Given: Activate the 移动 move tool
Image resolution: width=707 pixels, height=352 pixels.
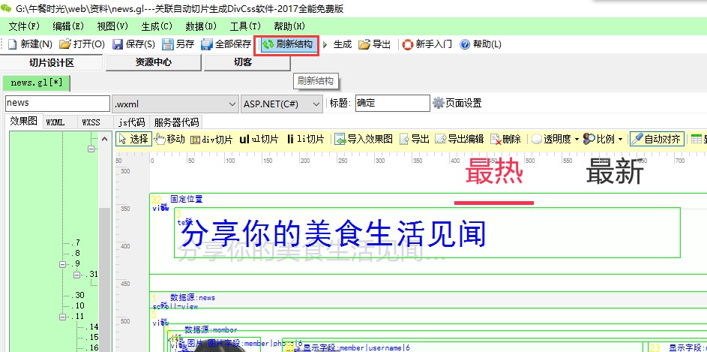Looking at the screenshot, I should pos(169,139).
